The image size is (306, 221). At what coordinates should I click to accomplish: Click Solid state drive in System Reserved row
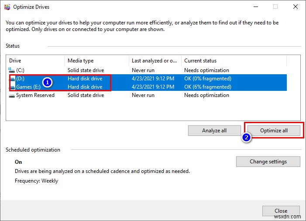(86, 95)
